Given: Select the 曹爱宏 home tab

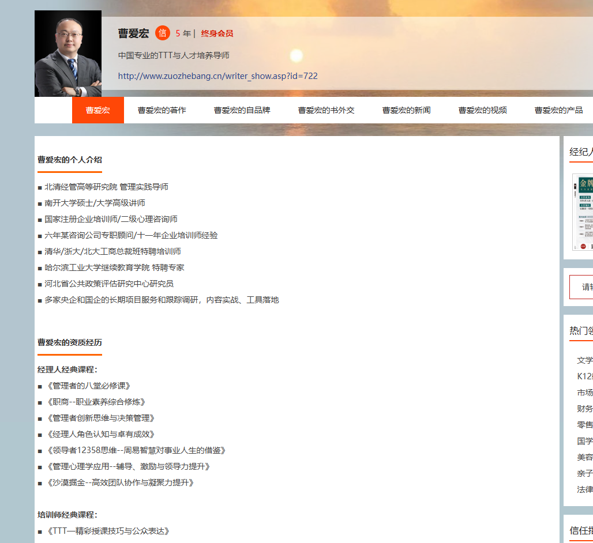Looking at the screenshot, I should click(97, 110).
